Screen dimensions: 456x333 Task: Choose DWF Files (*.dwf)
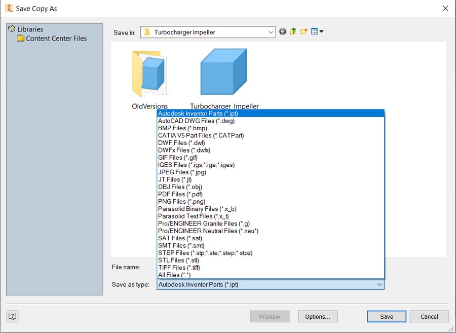click(271, 143)
